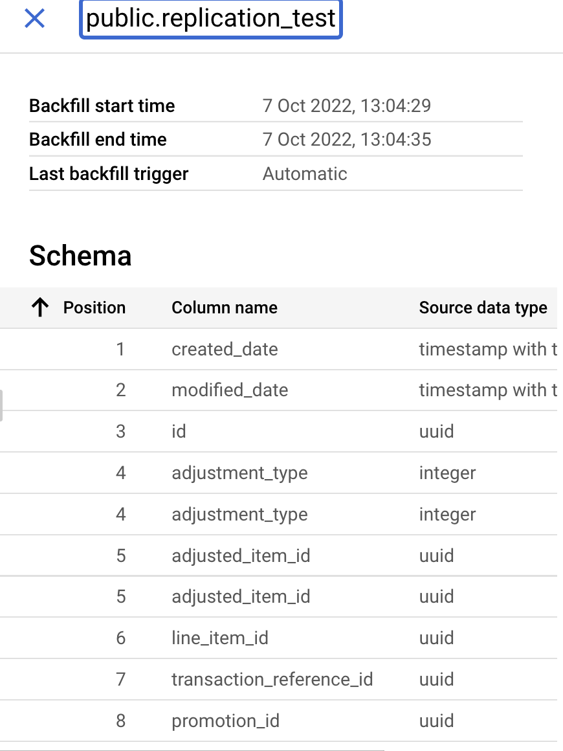Click the ascending sort arrow beside Position
Image resolution: width=563 pixels, height=751 pixels.
coord(40,308)
